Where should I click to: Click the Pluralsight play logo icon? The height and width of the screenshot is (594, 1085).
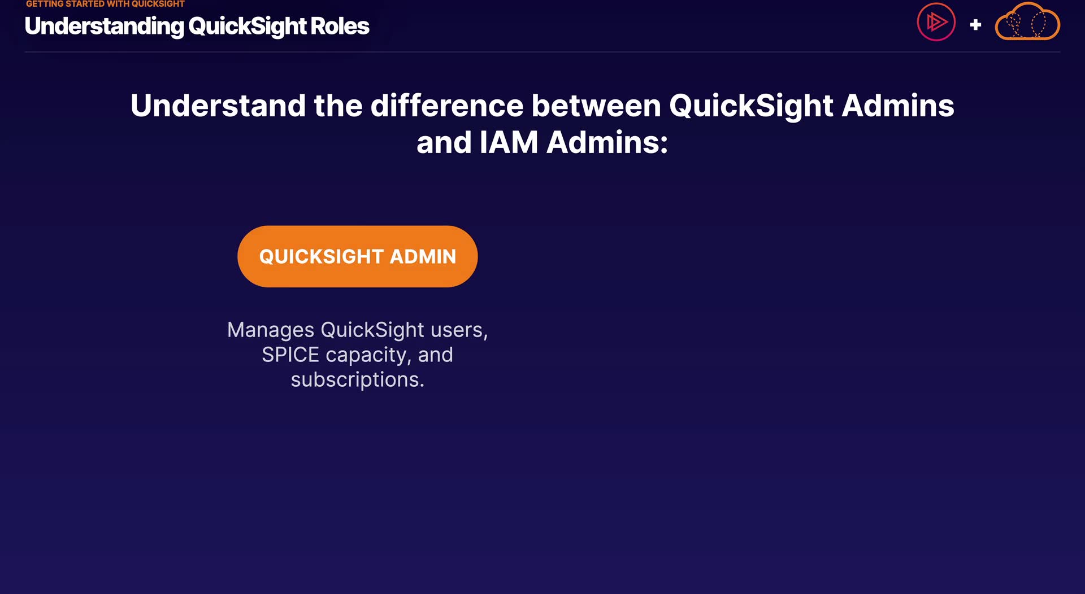pyautogui.click(x=936, y=23)
